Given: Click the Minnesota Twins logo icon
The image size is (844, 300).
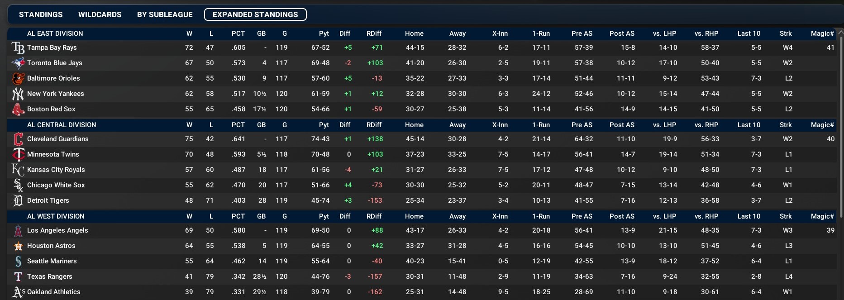Looking at the screenshot, I should pyautogui.click(x=18, y=154).
